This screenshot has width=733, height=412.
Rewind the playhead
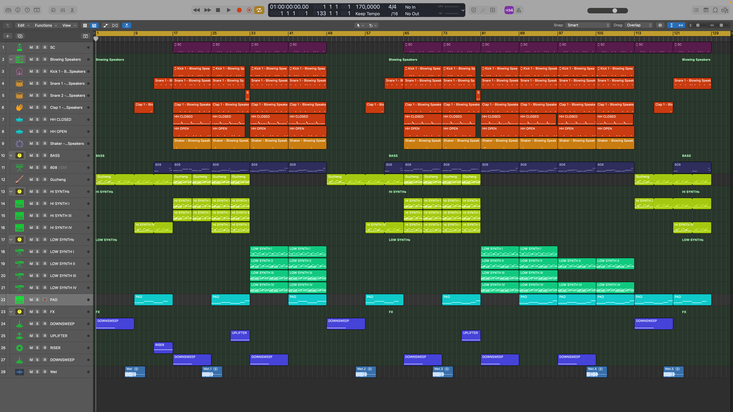pyautogui.click(x=196, y=10)
